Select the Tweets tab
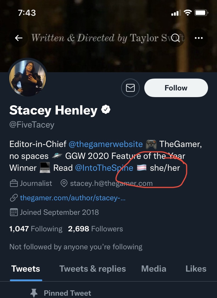 [26, 269]
